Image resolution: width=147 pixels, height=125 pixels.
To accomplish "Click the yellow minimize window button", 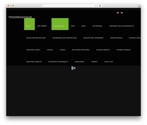I will [x=11, y=6].
